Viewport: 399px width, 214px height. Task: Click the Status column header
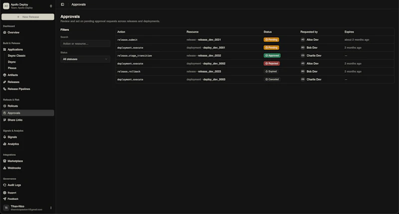click(267, 32)
